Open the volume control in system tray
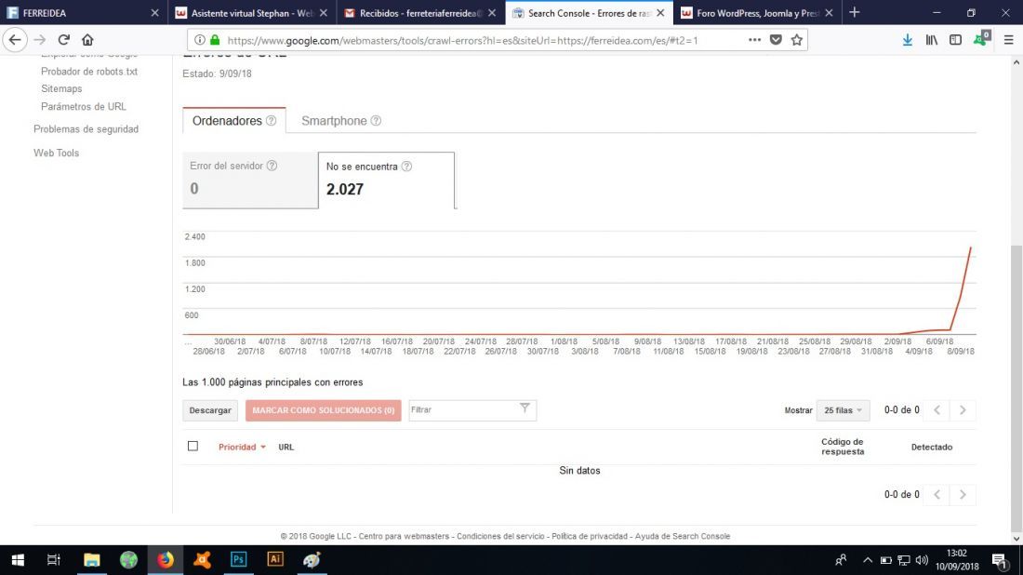Screen dimensions: 1023x575 pos(922,560)
